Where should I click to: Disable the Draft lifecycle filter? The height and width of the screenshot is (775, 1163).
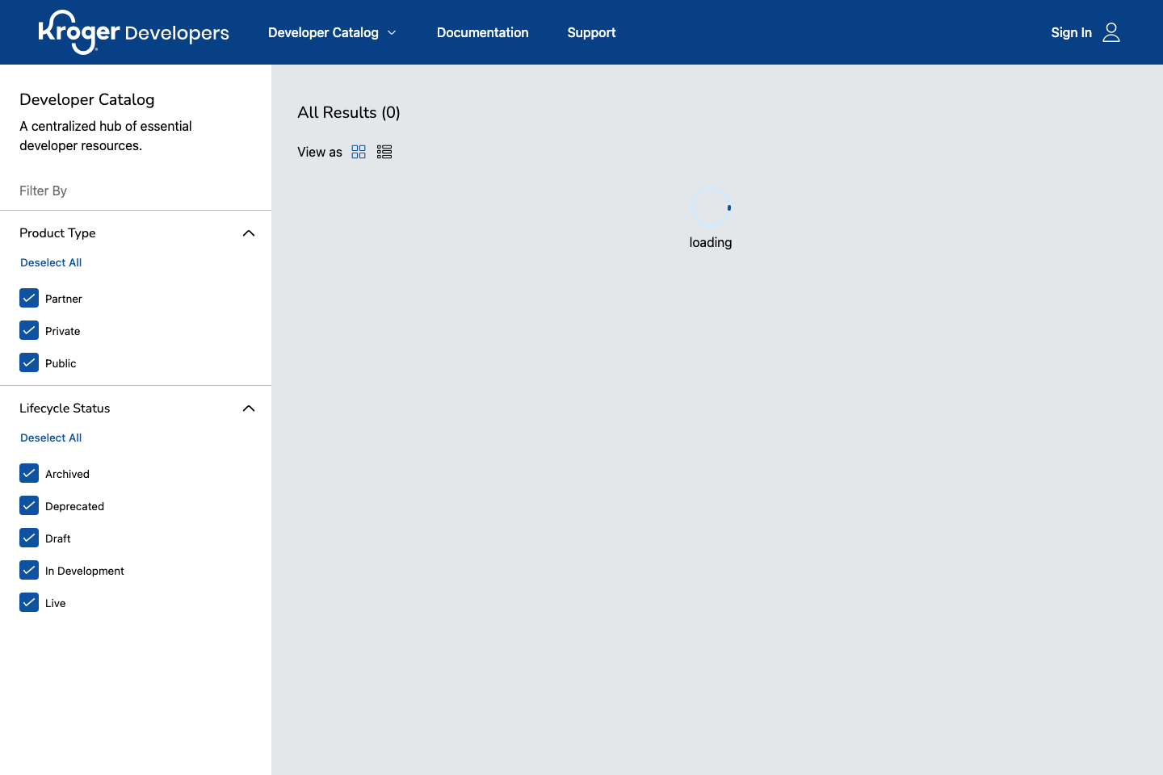pyautogui.click(x=29, y=538)
